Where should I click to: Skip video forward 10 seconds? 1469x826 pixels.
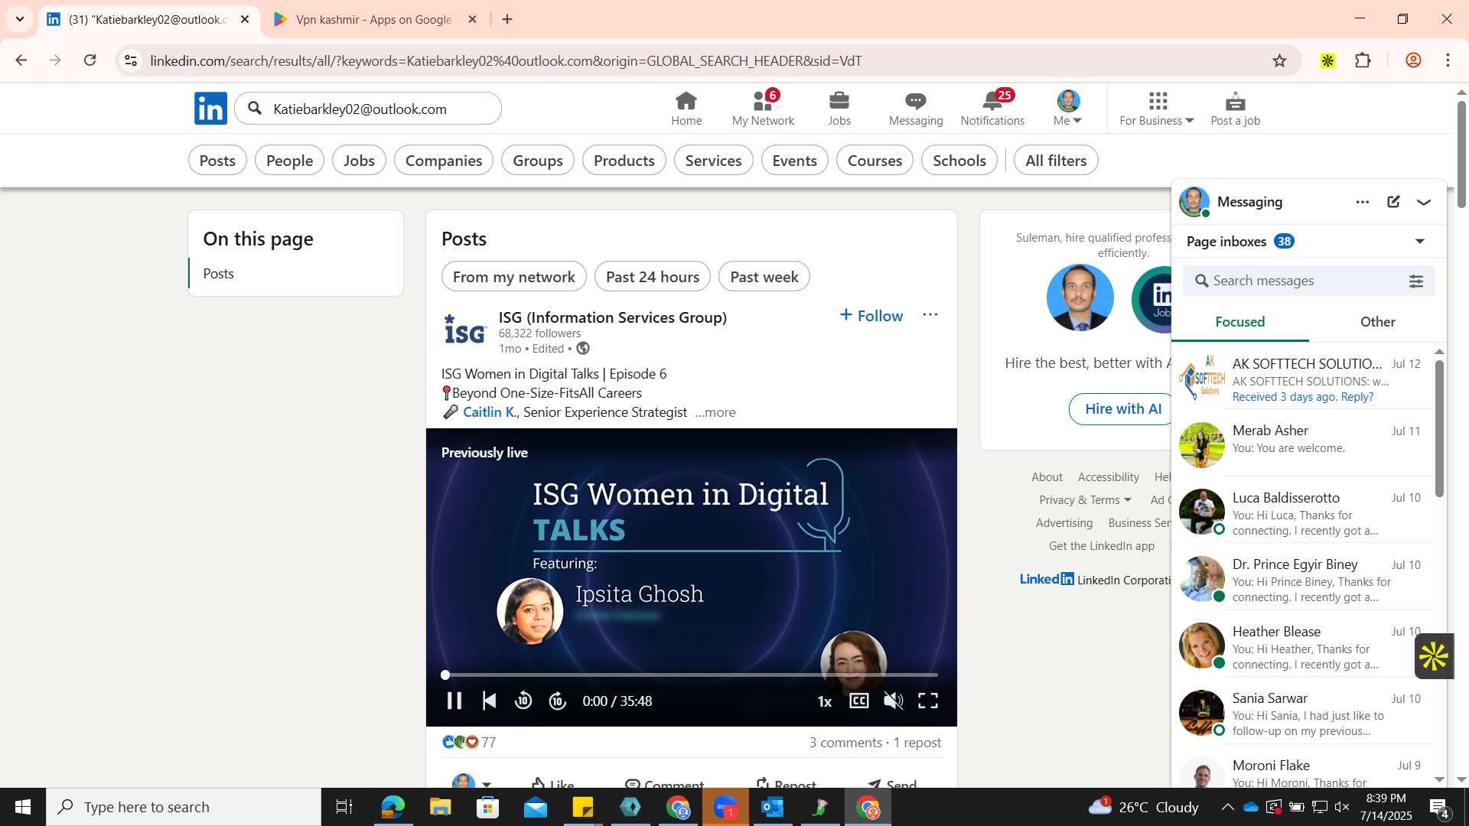point(558,701)
